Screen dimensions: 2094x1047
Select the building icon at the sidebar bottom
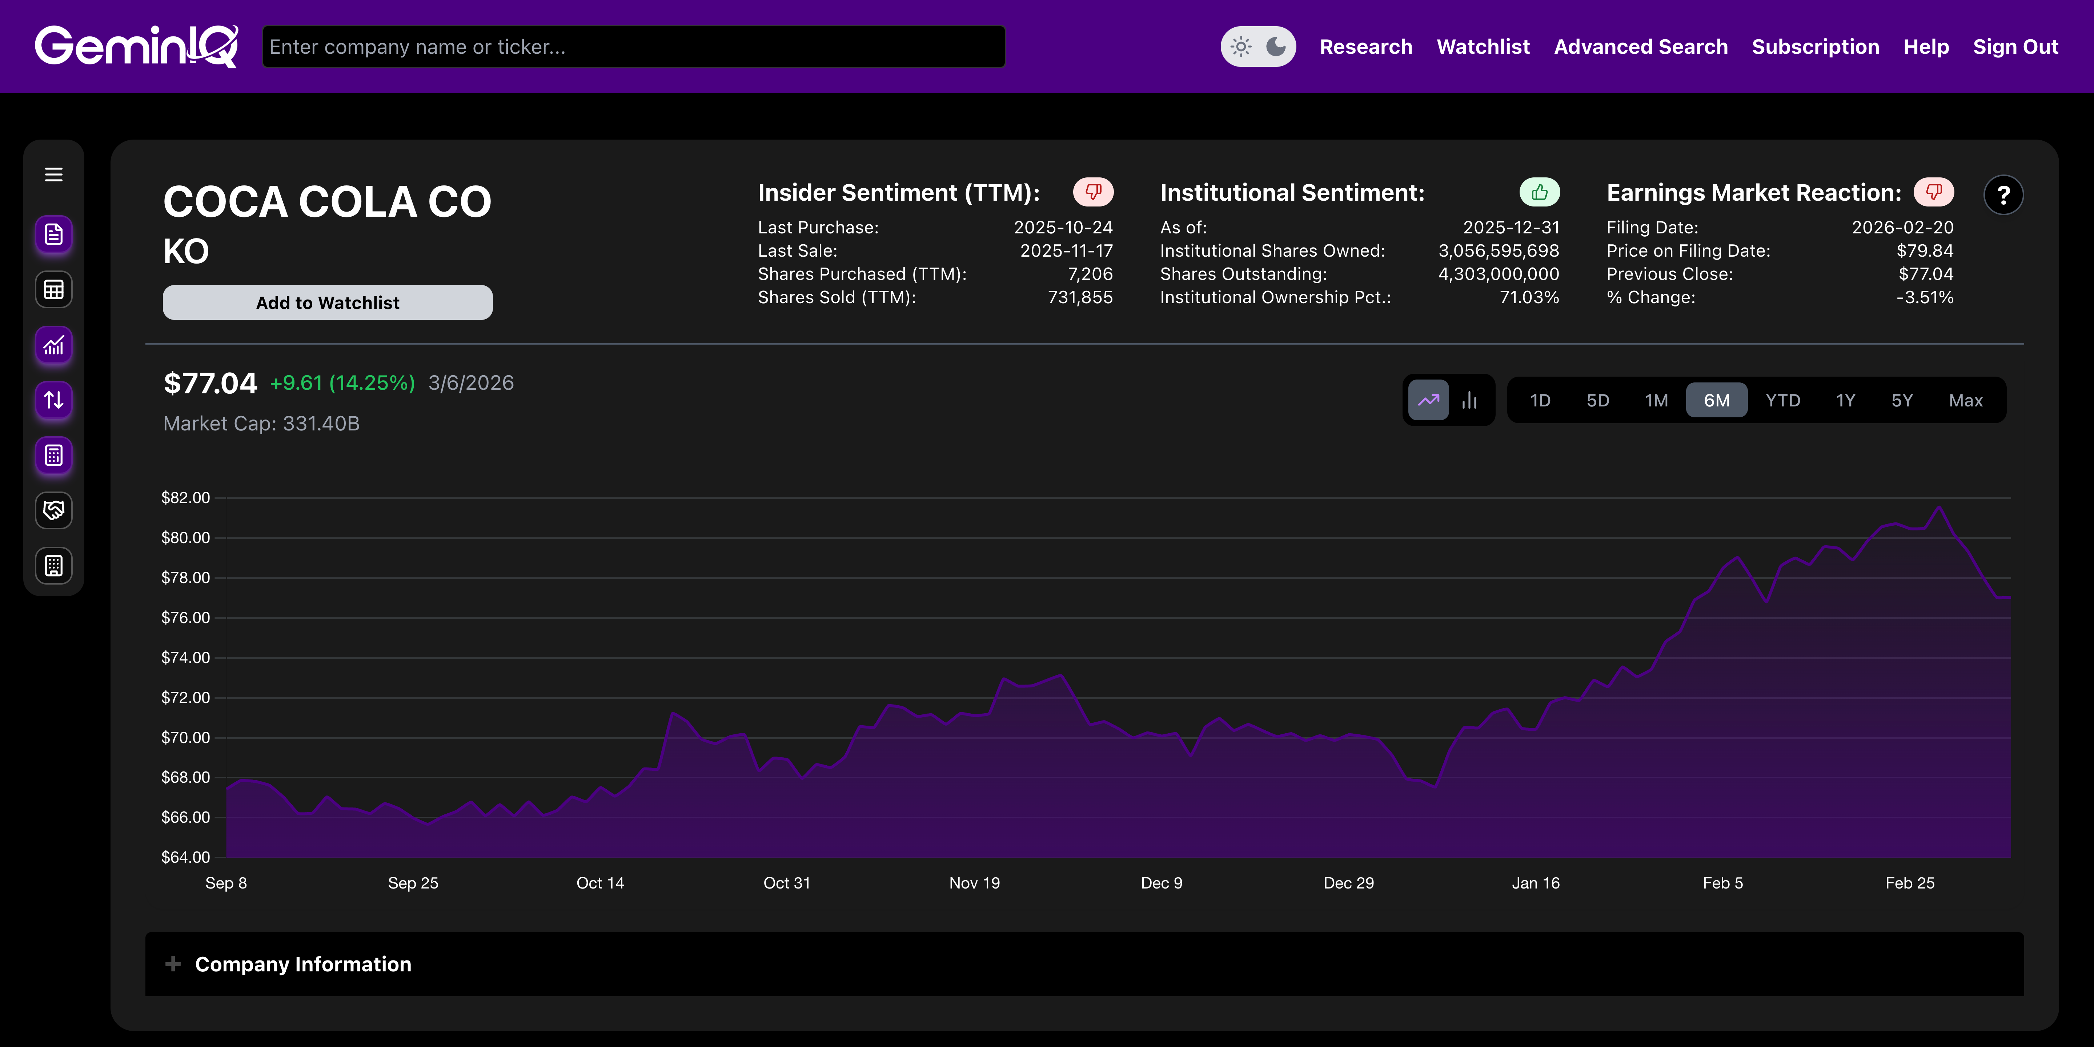pos(53,566)
